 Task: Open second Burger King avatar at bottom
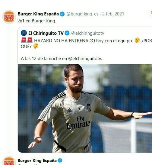click(x=9, y=161)
